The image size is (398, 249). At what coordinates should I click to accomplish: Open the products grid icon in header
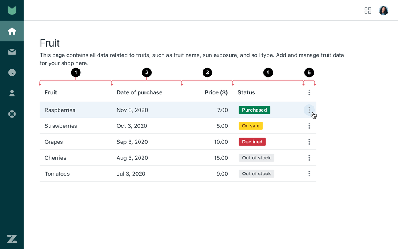(x=368, y=10)
